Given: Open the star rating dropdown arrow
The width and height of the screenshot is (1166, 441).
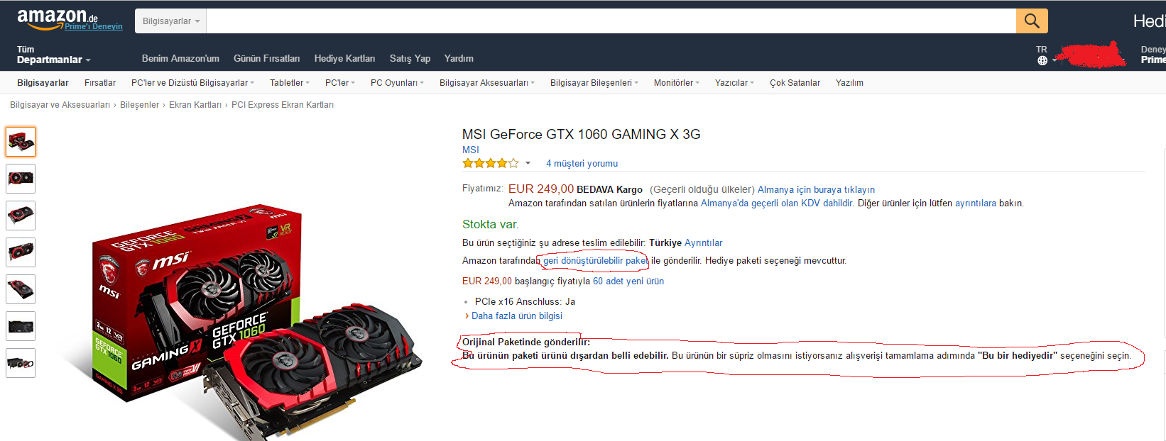Looking at the screenshot, I should 528,164.
